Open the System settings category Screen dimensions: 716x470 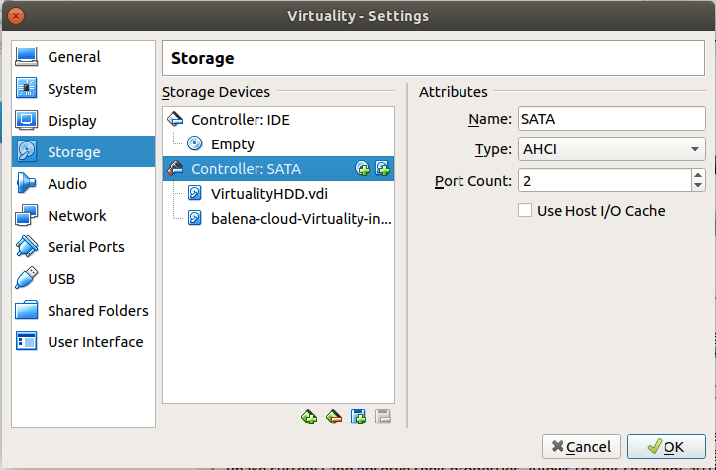tap(83, 88)
